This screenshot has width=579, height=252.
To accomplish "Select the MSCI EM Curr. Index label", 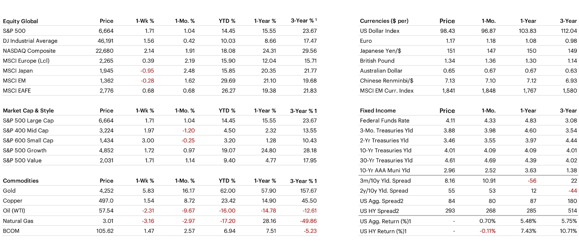I will pyautogui.click(x=387, y=91).
